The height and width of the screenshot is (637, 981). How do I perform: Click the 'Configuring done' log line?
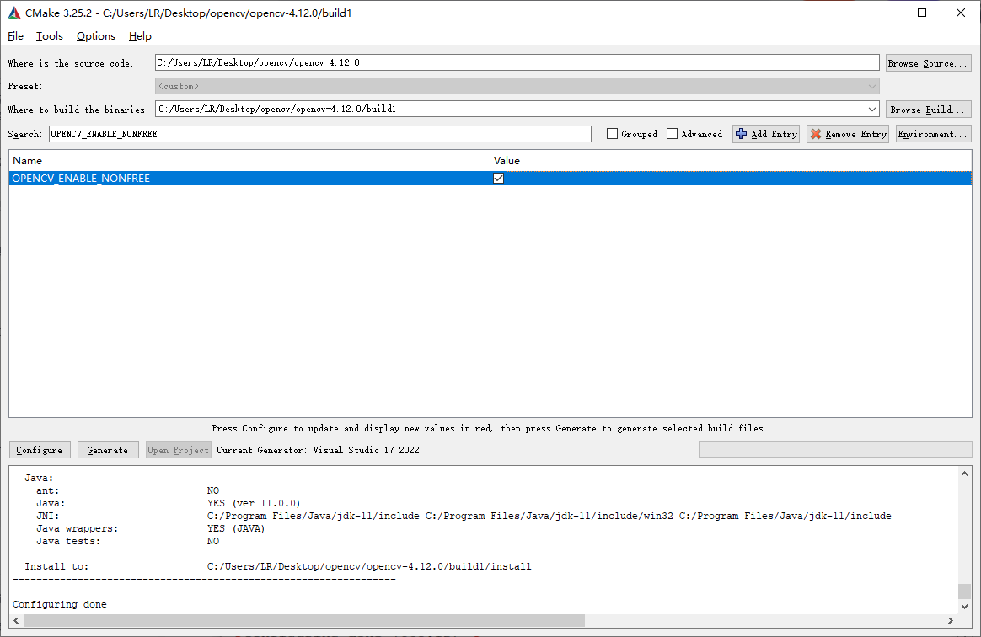pos(60,604)
